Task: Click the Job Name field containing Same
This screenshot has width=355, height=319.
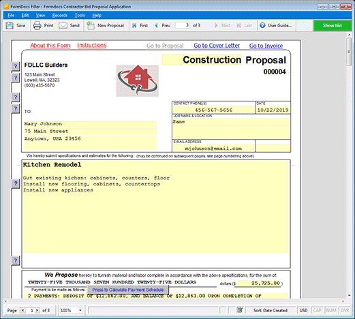Action: tap(231, 129)
